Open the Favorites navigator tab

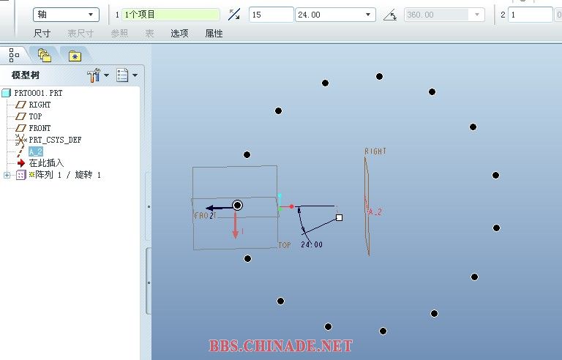(74, 55)
